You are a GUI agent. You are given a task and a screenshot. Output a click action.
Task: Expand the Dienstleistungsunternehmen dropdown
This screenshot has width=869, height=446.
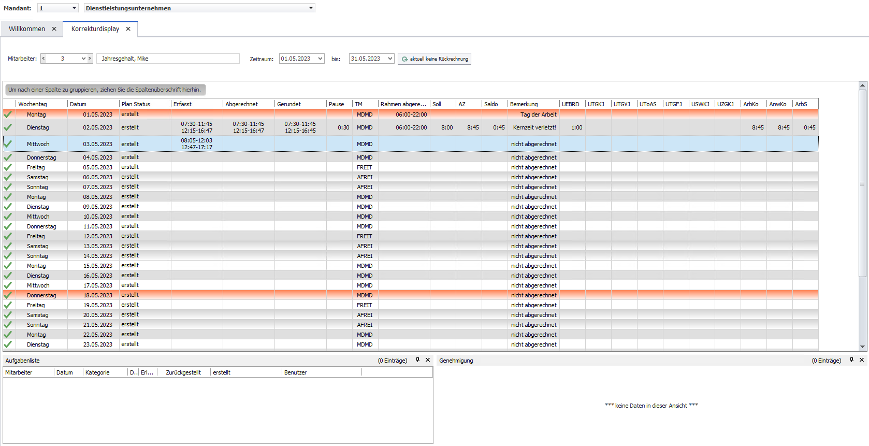pos(311,8)
